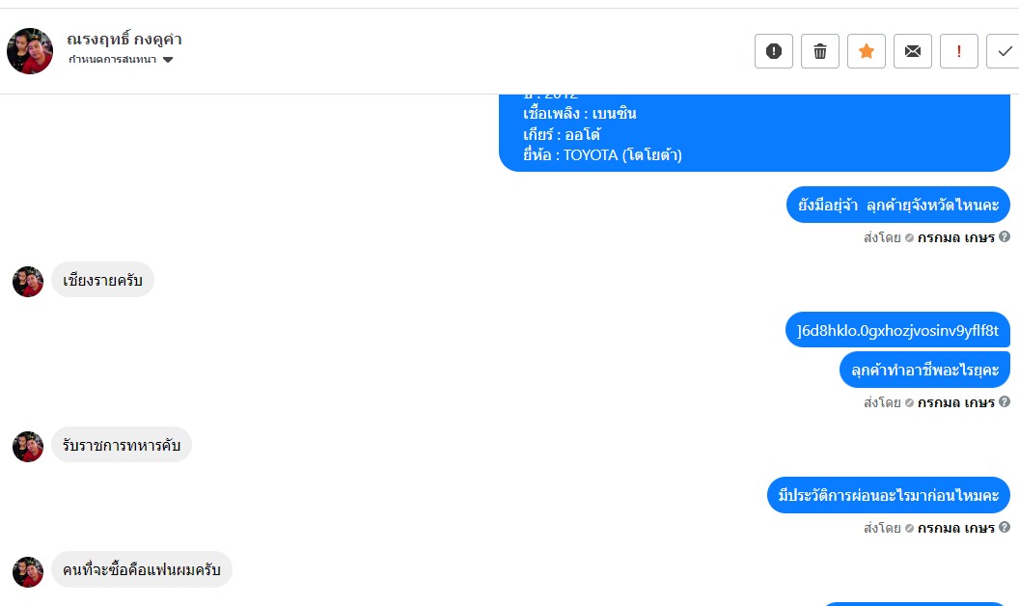Viewport: 1019px width, 606px height.
Task: Click avatar beside เชียงรายครับ message
Action: [28, 282]
